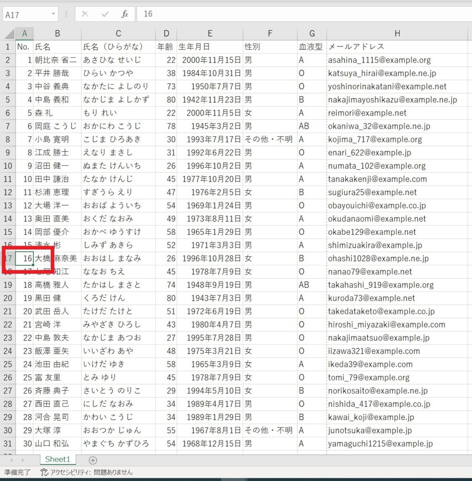Viewport: 472px width, 481px height.
Task: Click column H header to select it
Action: coord(397,33)
